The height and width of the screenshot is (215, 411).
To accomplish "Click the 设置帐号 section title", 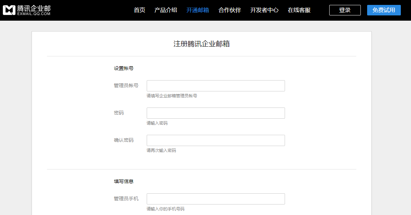I will [124, 68].
